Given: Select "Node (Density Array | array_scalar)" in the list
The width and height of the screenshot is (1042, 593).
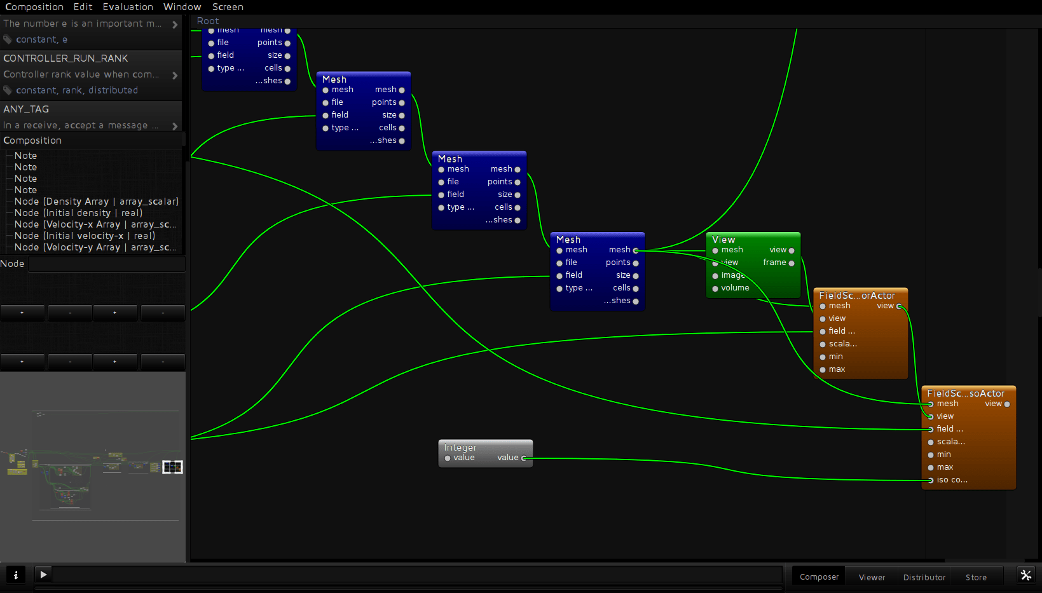Looking at the screenshot, I should [97, 201].
